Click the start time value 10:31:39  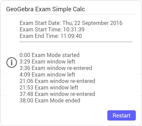click(x=74, y=29)
